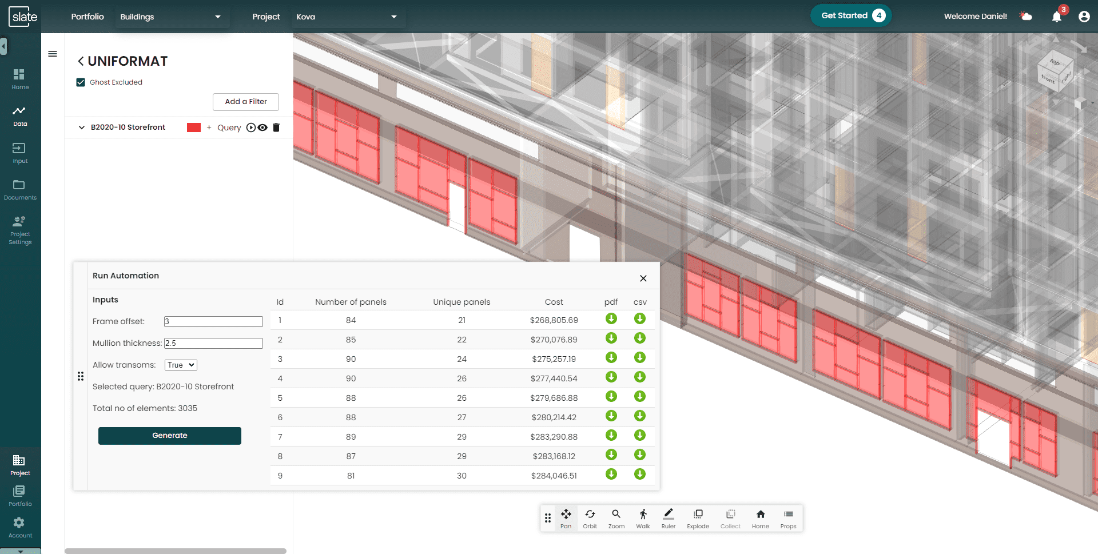This screenshot has height=554, width=1098.
Task: Toggle Ghost Excluded checkbox
Action: pos(81,82)
